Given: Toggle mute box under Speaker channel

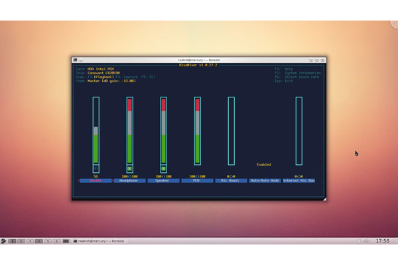Looking at the screenshot, I should click(x=163, y=169).
